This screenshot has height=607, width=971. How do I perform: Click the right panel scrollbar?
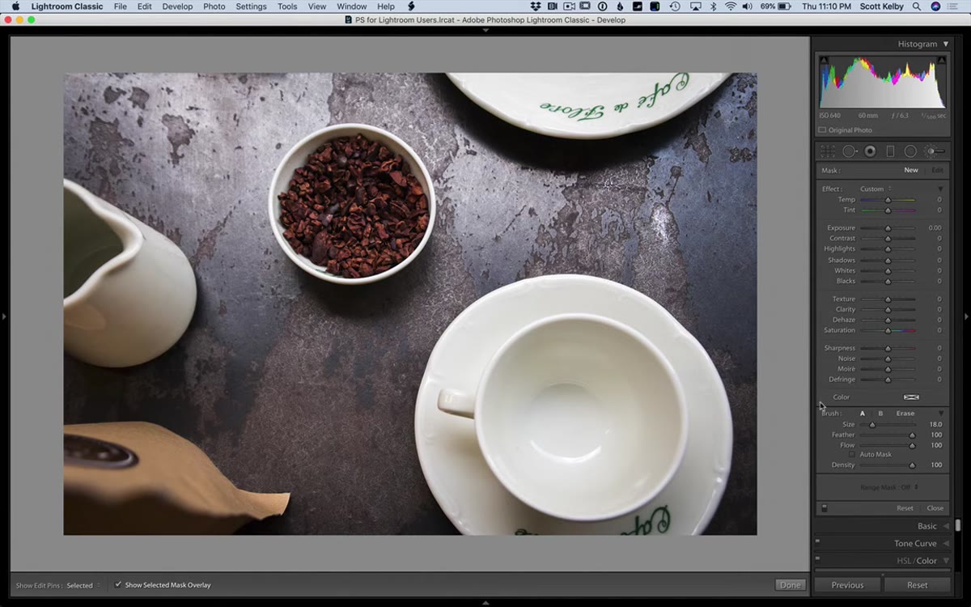coord(959,524)
